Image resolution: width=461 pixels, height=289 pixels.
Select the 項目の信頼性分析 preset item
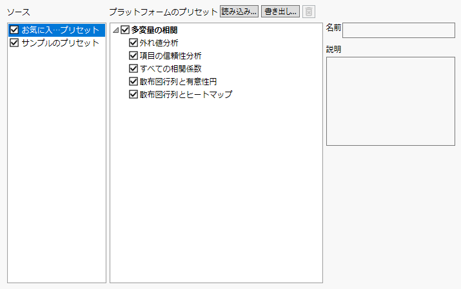[x=170, y=56]
